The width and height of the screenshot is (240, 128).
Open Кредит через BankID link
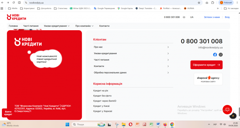105,101
